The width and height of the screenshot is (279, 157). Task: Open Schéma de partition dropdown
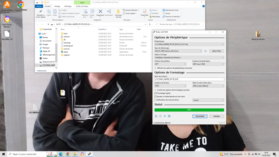point(170,64)
